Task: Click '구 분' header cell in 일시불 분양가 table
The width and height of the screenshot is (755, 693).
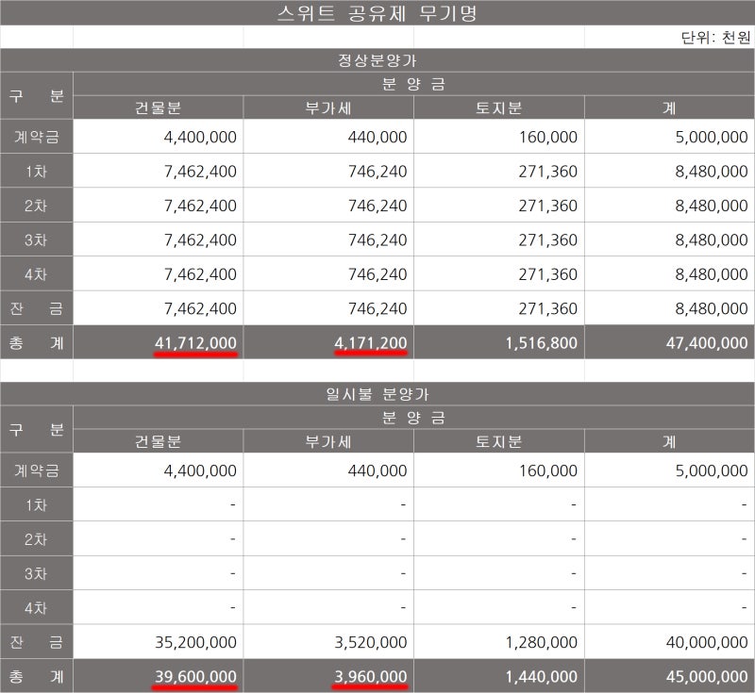Action: (x=37, y=429)
